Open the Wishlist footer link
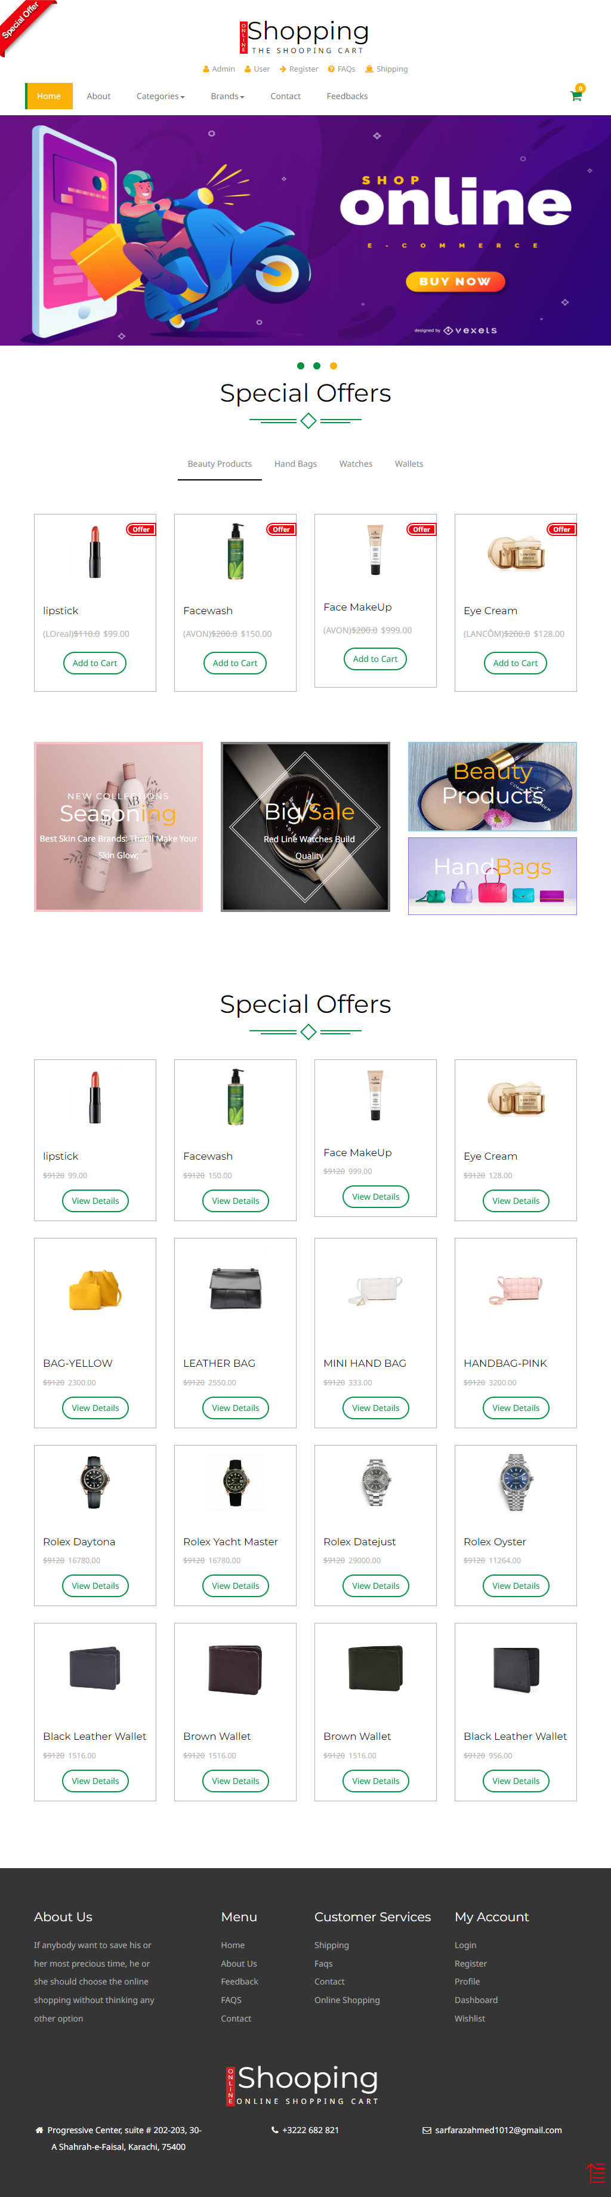This screenshot has height=2197, width=611. (x=470, y=2018)
